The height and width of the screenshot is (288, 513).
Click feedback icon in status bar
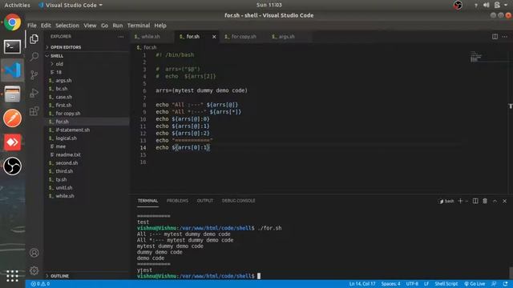[494, 284]
